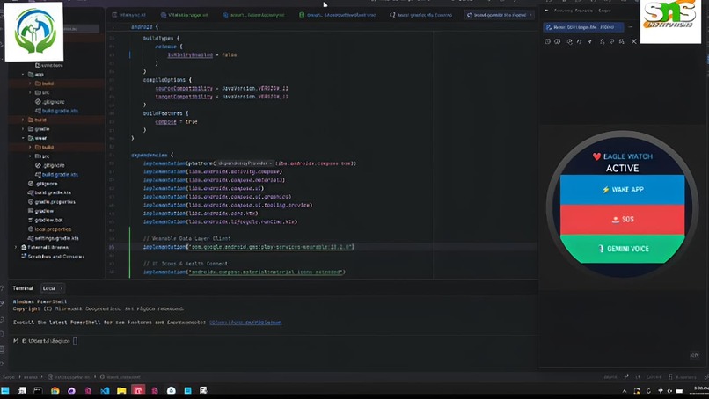Click the emulator rotate icon
The height and width of the screenshot is (399, 709).
[x=569, y=41]
